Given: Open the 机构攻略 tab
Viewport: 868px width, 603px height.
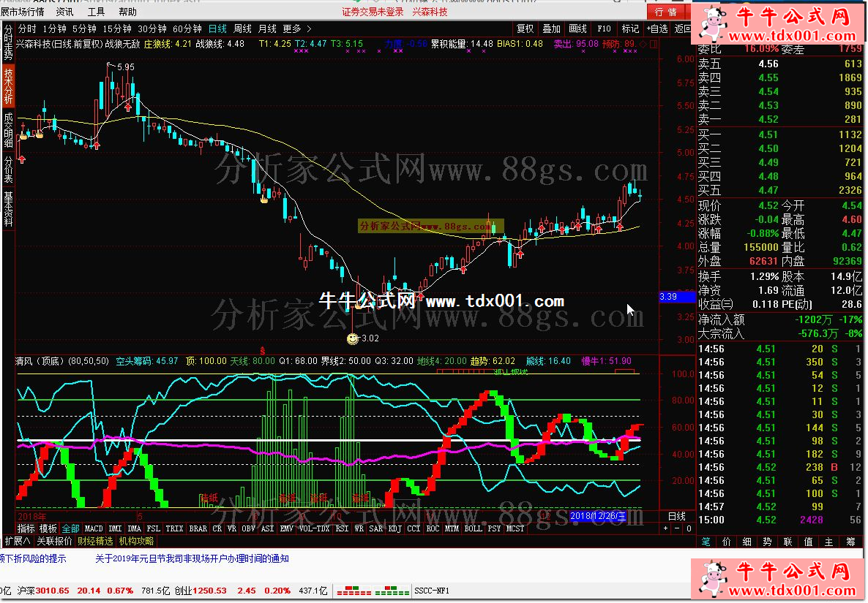Looking at the screenshot, I should pyautogui.click(x=137, y=541).
